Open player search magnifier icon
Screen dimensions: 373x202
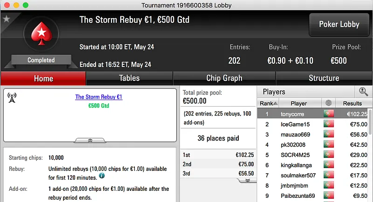pyautogui.click(x=363, y=92)
